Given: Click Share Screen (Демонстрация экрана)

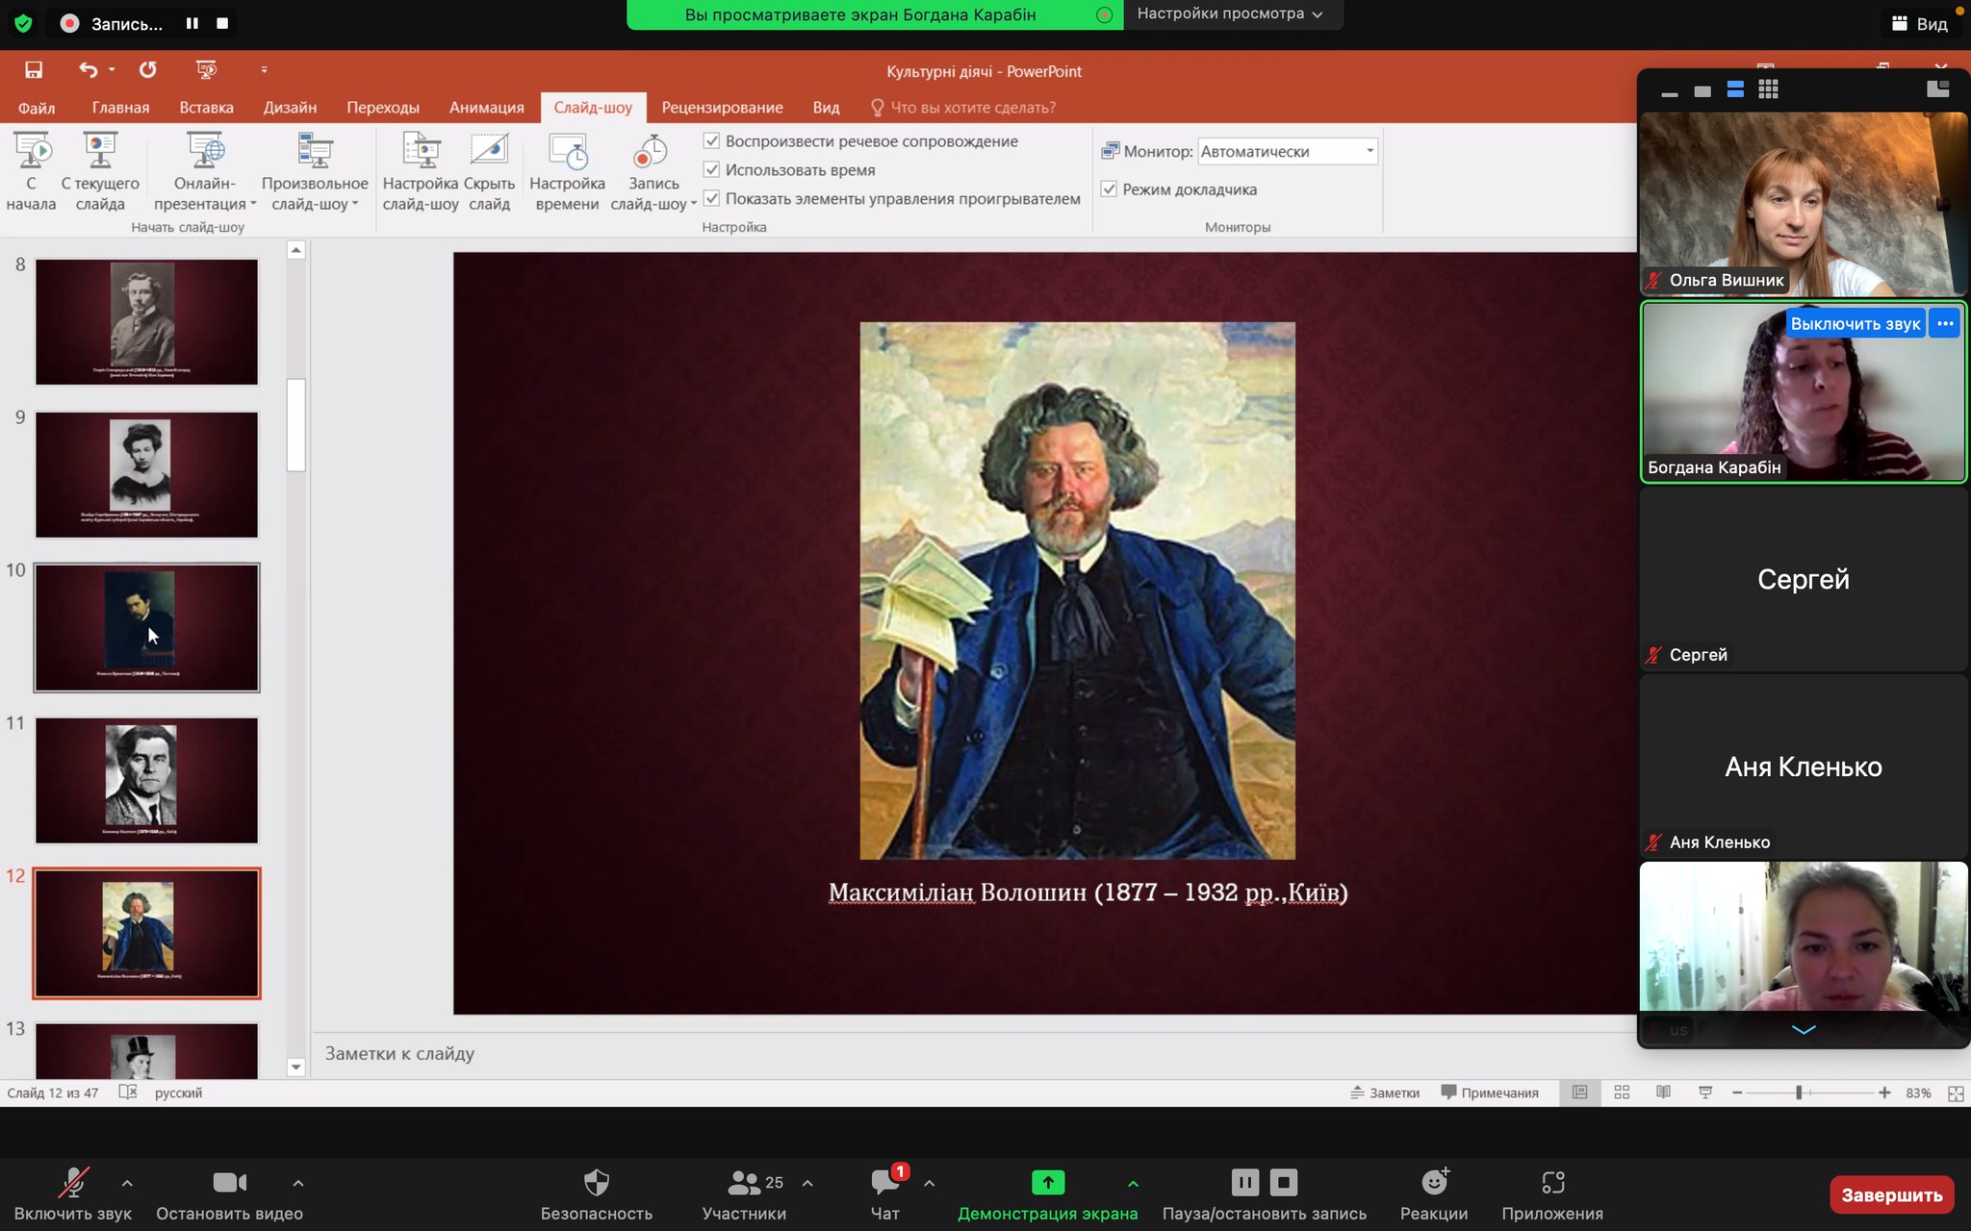Looking at the screenshot, I should coord(1047,1194).
